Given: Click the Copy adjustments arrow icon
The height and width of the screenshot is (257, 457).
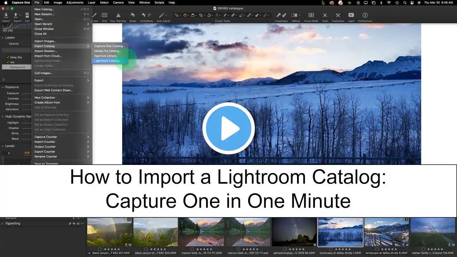Looking at the screenshot, I should click(278, 15).
